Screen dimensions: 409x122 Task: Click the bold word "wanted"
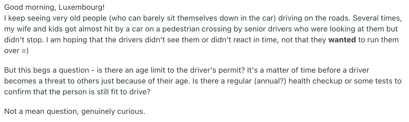pos(342,40)
